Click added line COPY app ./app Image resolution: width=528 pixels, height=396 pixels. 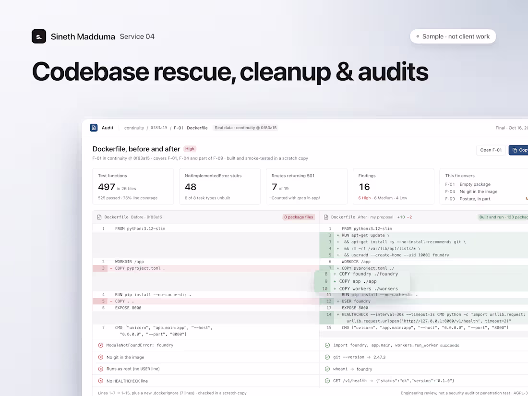(x=362, y=281)
